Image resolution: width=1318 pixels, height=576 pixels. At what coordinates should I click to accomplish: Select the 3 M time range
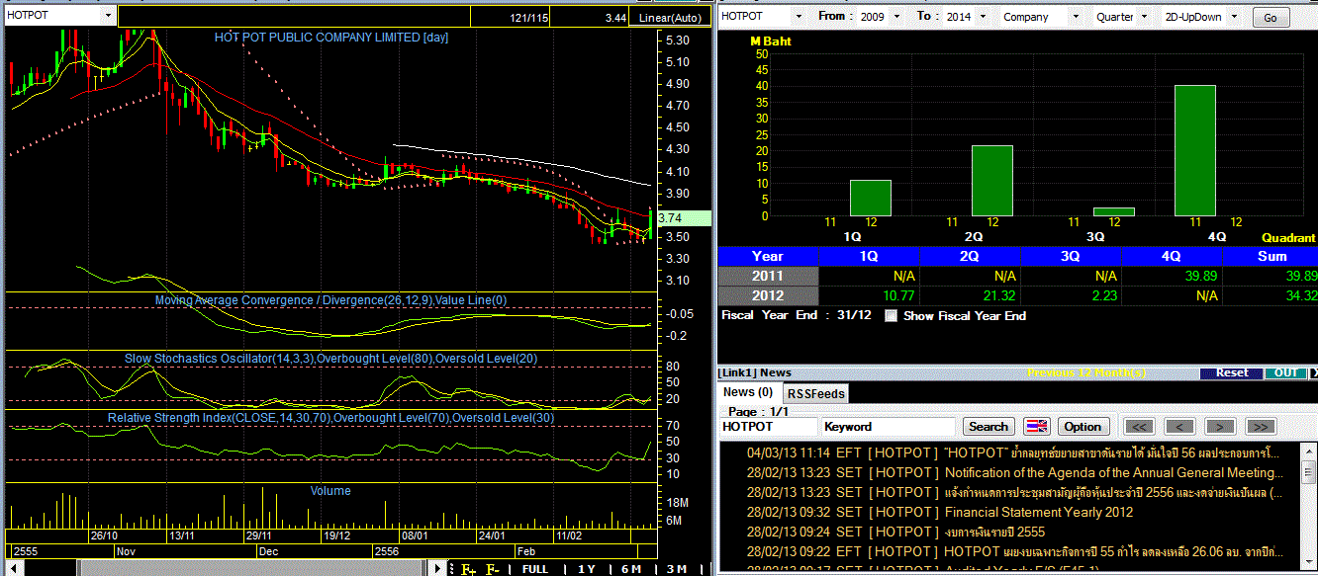click(676, 569)
